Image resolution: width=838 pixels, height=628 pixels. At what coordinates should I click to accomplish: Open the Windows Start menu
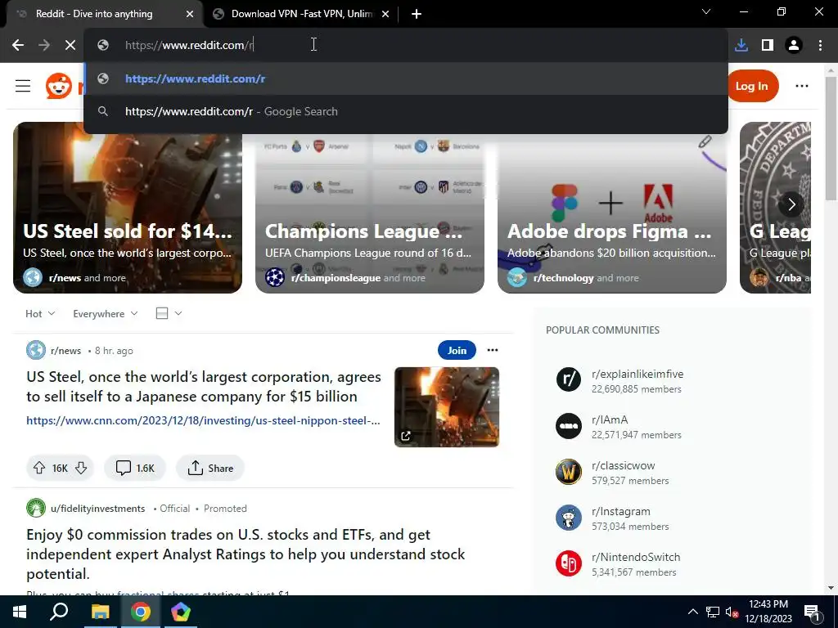click(x=20, y=612)
